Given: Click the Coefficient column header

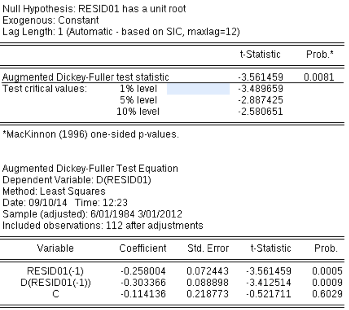Looking at the screenshot, I should [x=143, y=249].
